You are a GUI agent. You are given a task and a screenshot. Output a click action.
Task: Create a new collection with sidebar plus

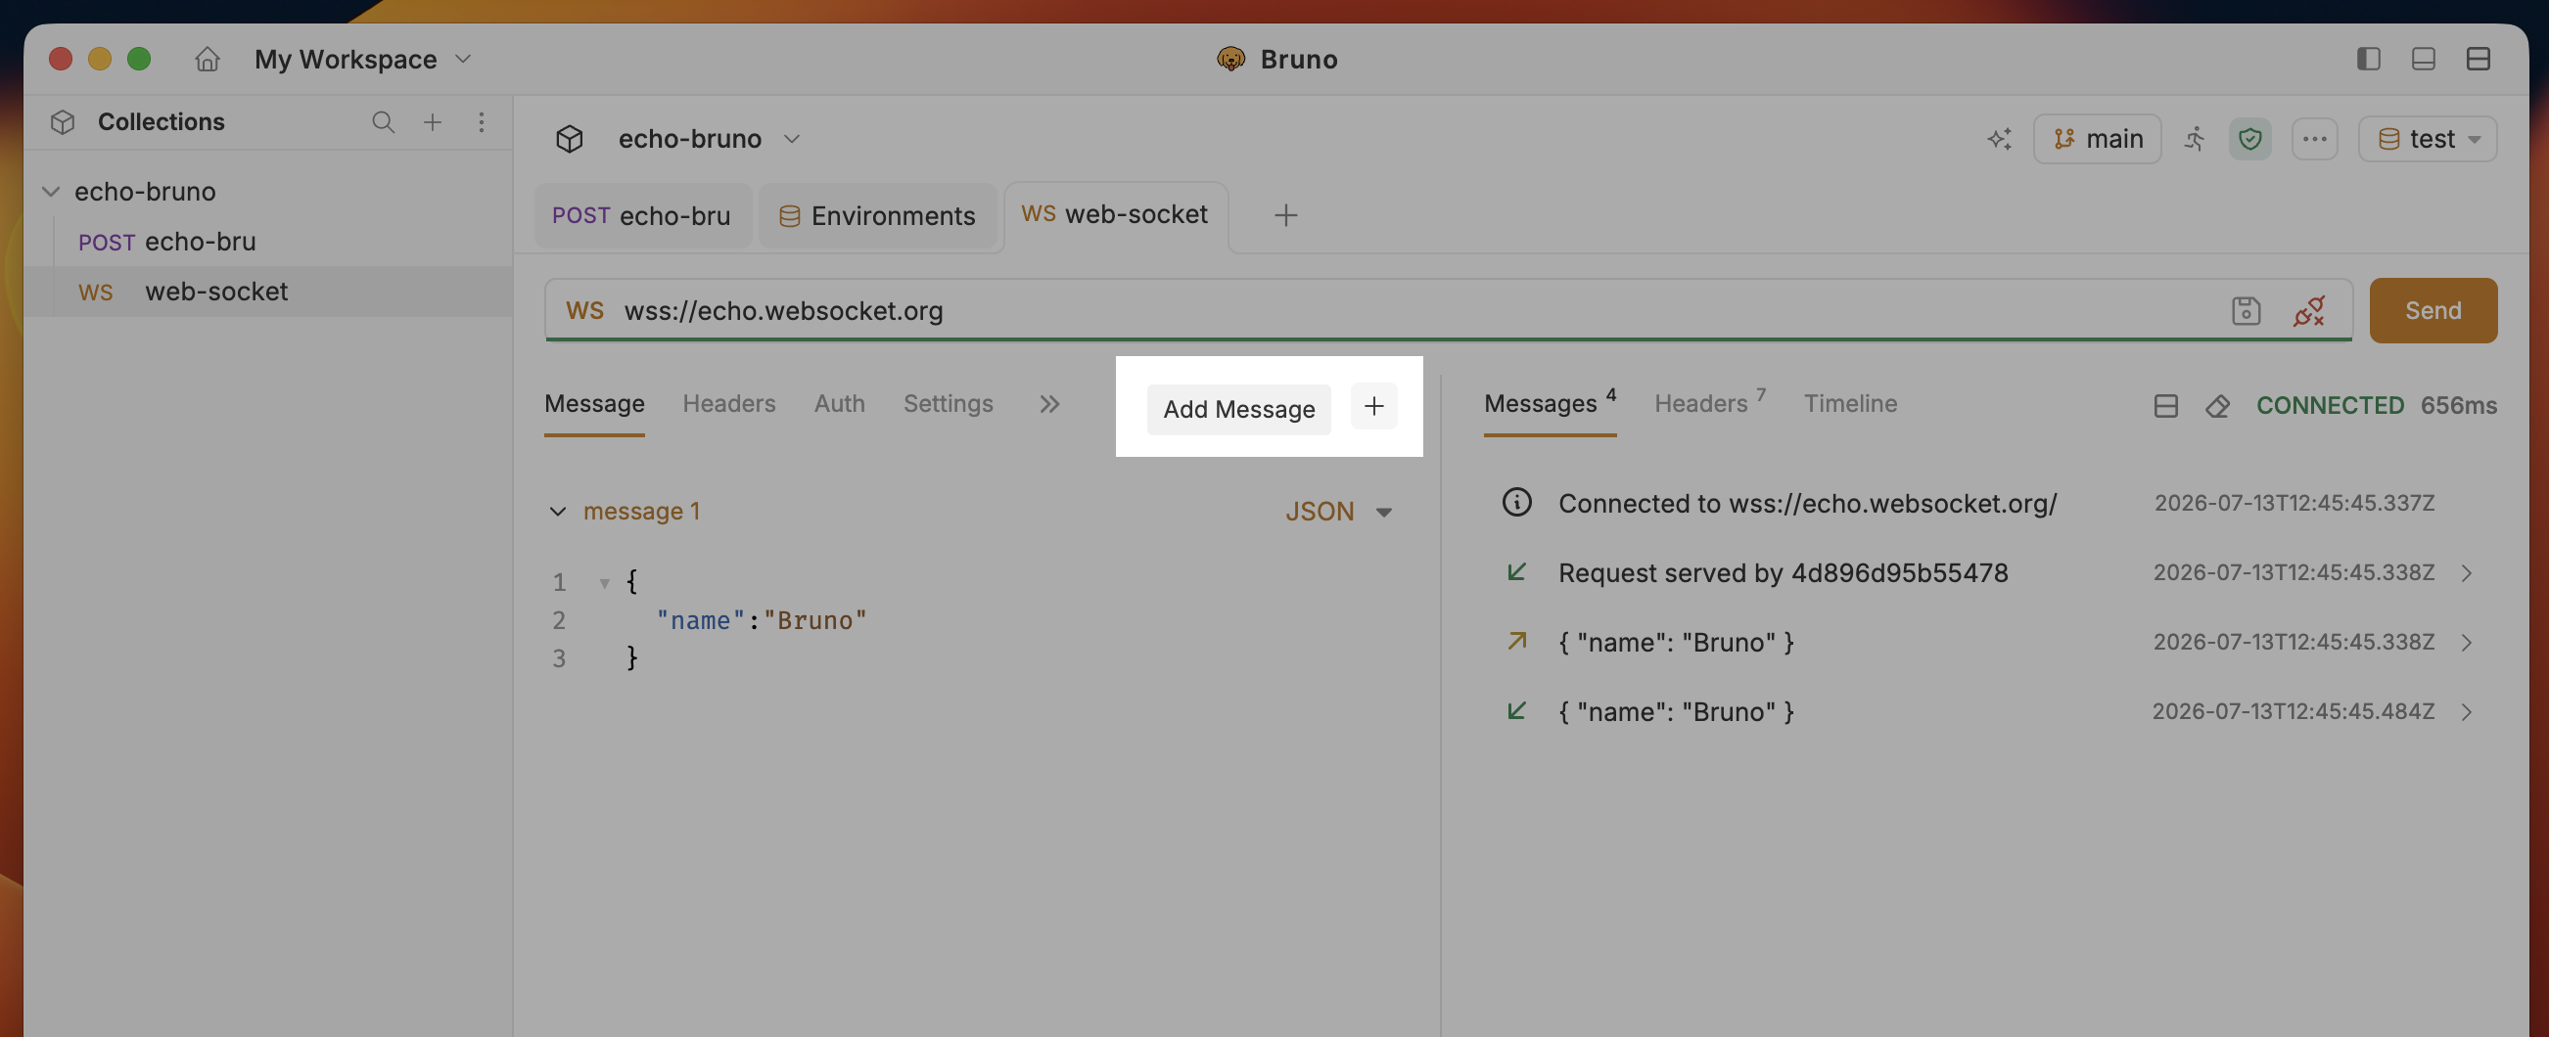tap(433, 121)
